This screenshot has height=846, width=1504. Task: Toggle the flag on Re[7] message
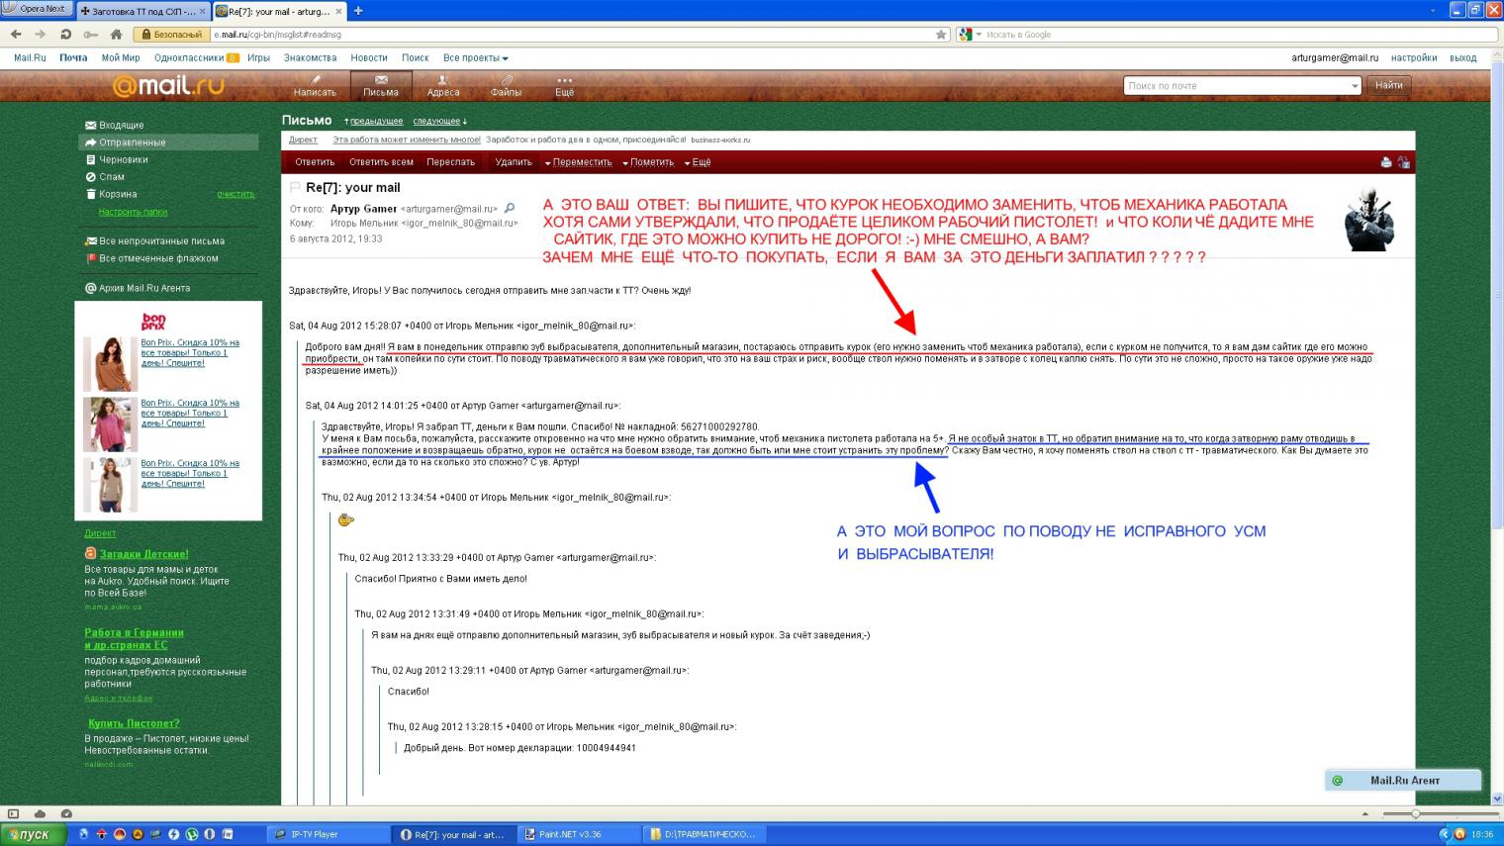tap(295, 187)
